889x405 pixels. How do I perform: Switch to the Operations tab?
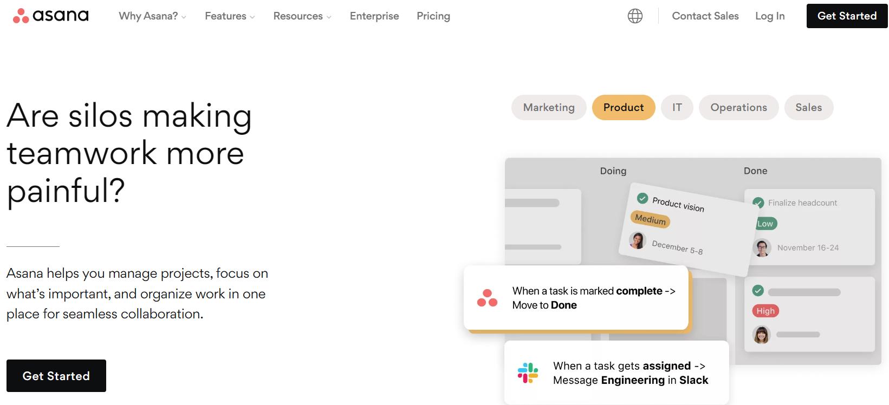[738, 107]
